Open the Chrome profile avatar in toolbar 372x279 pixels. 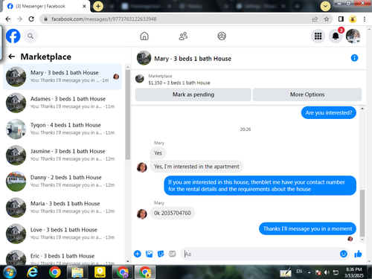point(353,19)
